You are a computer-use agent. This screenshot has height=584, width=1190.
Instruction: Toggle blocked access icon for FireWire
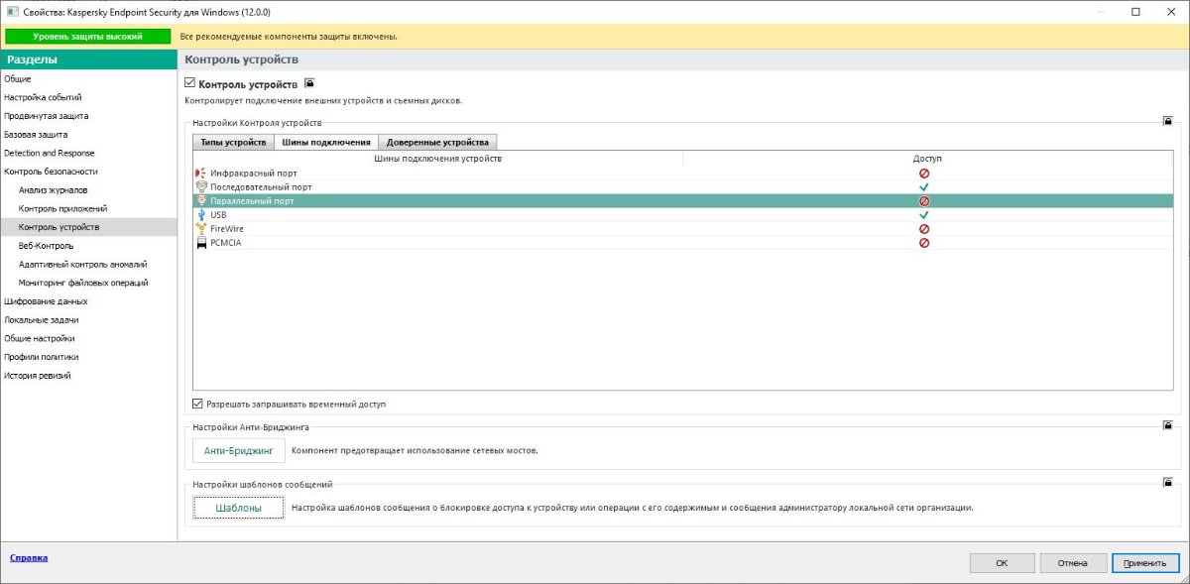(x=924, y=228)
